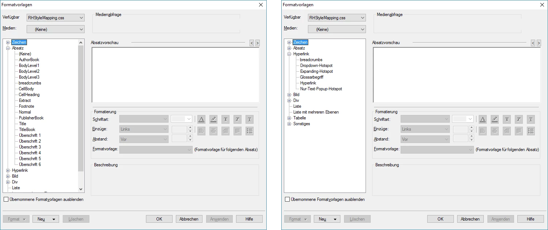
Task: Click Abstand value stepper down in right dialog
Action: point(471,140)
